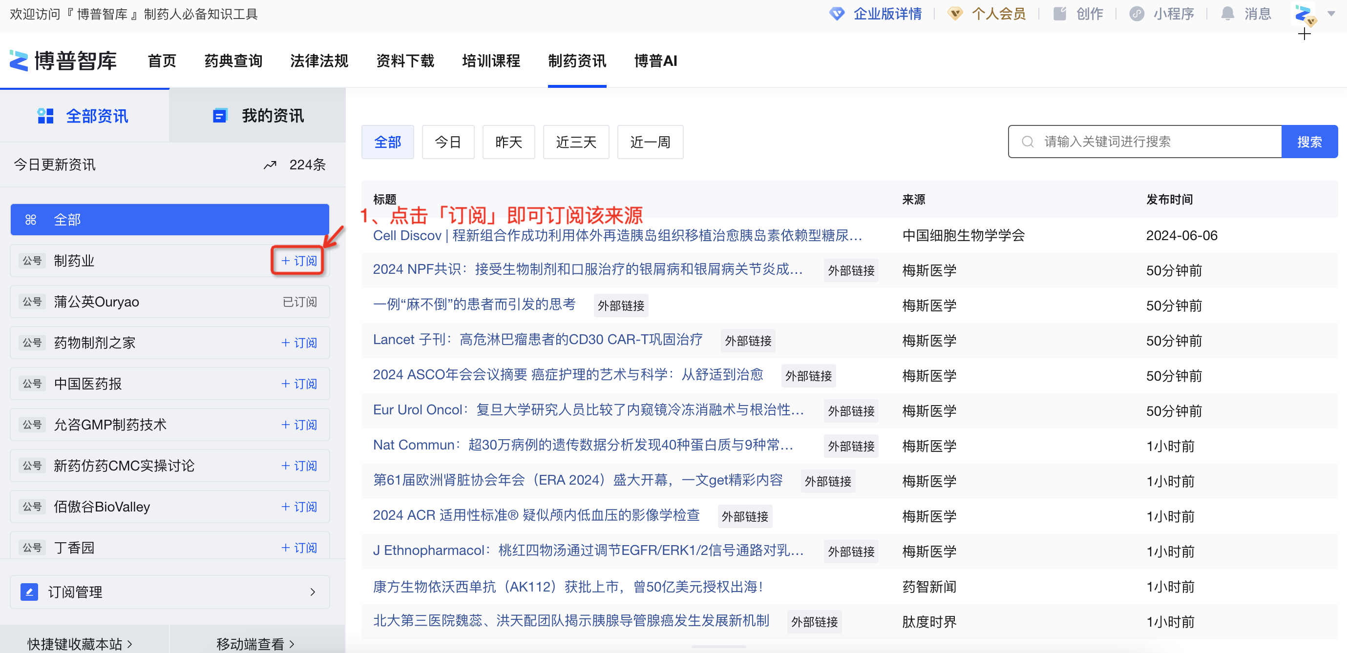Subscribe to 中国医药报
Screen dimensions: 1347x653
299,384
